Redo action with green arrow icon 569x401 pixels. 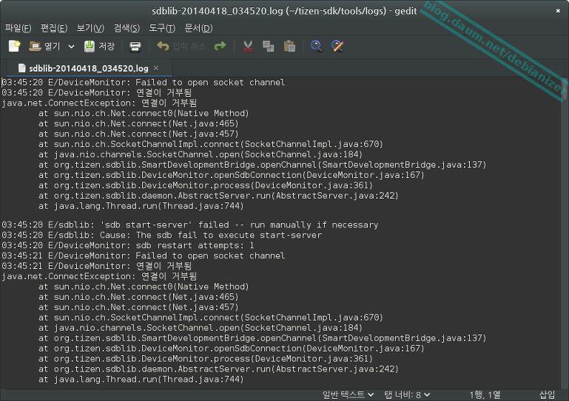point(220,46)
